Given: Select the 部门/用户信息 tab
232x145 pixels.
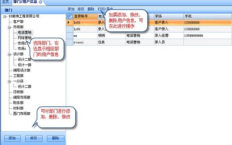Looking at the screenshot, I should point(25,2).
